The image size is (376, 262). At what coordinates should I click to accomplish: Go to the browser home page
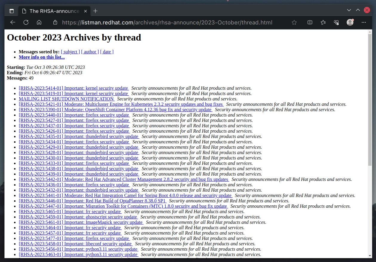(x=39, y=22)
